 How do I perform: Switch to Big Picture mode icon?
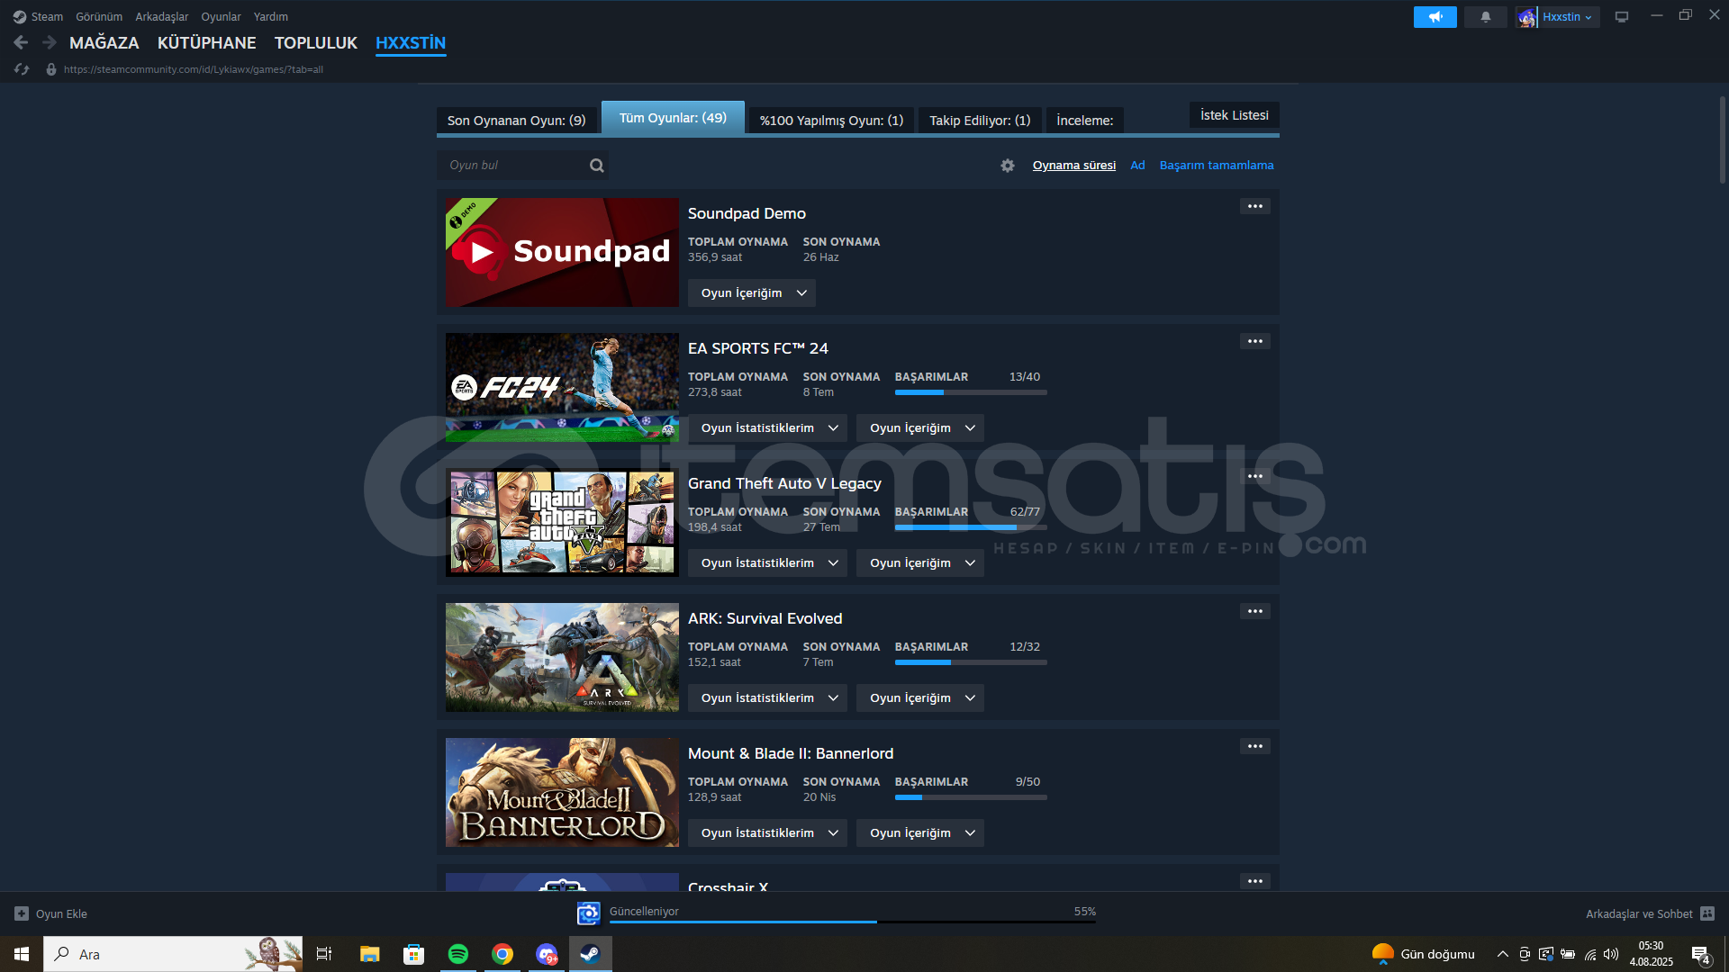click(x=1622, y=17)
